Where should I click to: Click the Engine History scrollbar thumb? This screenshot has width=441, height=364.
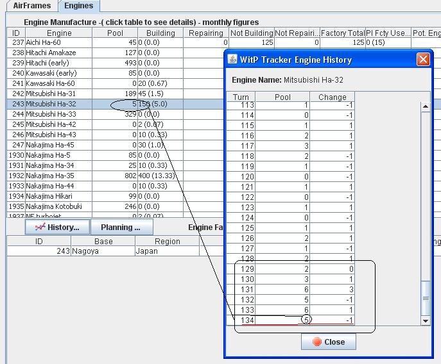pos(426,298)
